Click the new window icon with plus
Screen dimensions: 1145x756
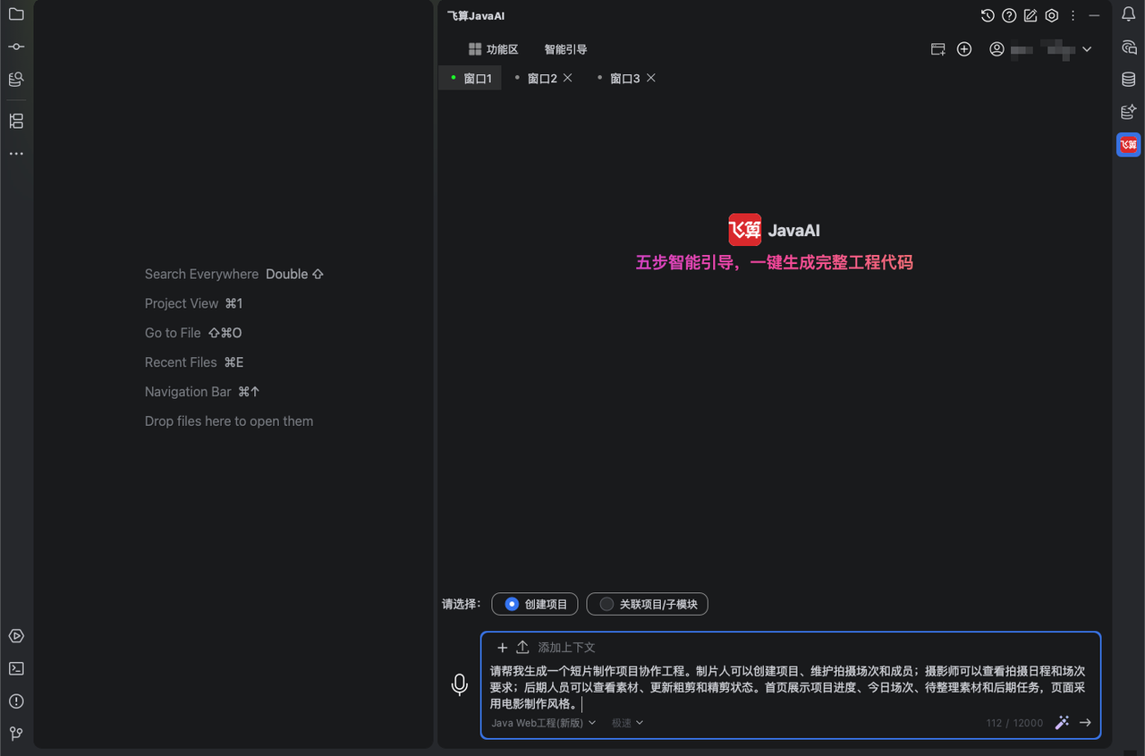[x=937, y=49]
